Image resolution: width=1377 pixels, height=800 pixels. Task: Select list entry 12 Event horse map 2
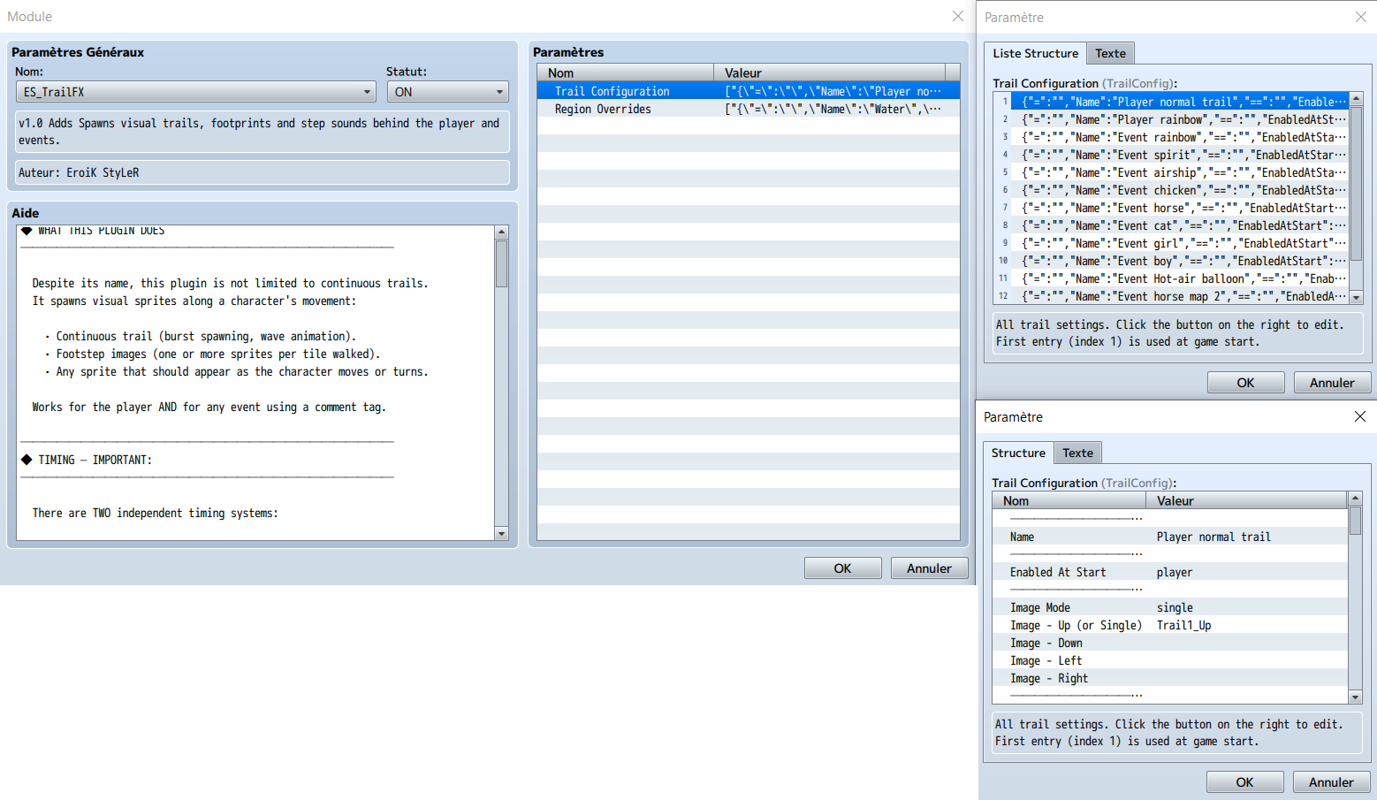pyautogui.click(x=1171, y=296)
